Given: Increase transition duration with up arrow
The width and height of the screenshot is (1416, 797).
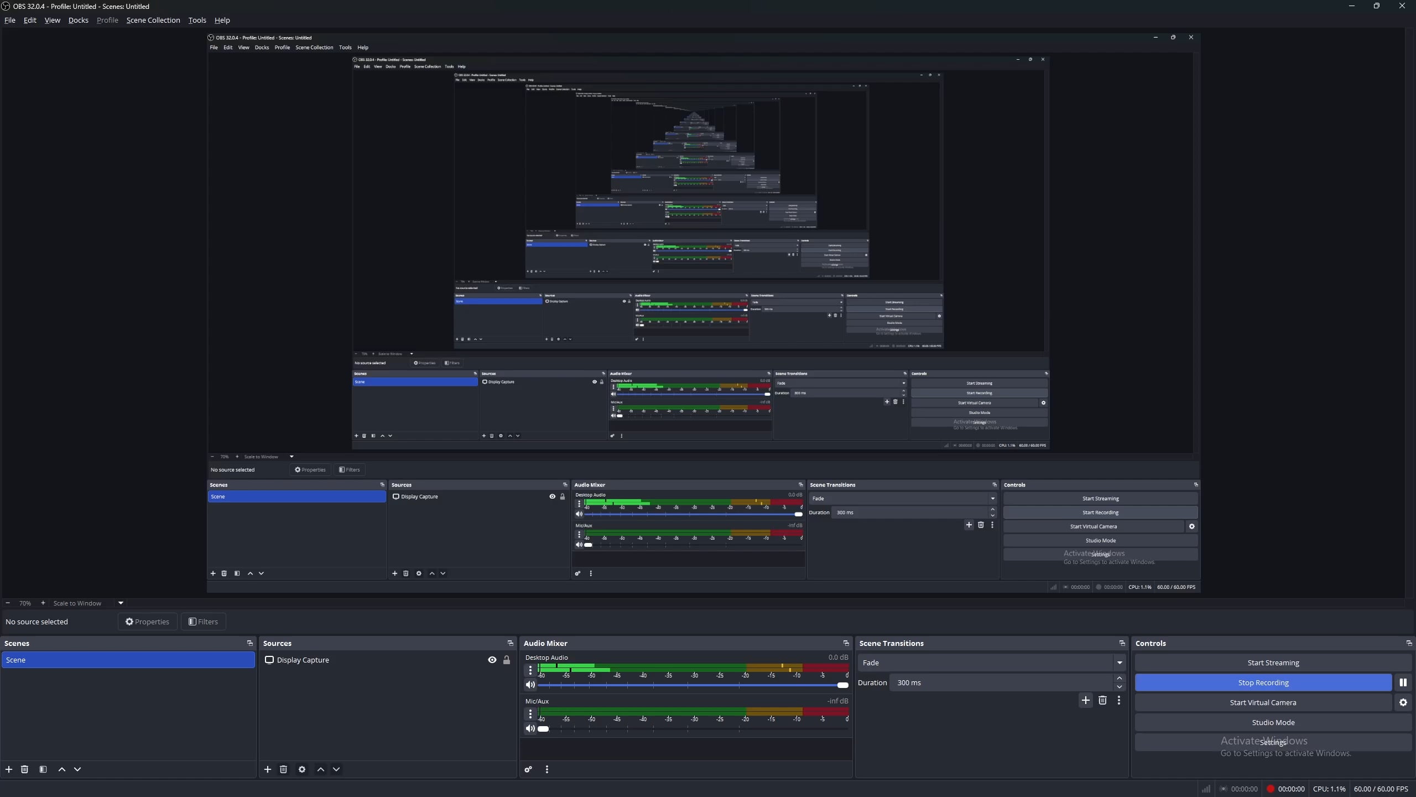Looking at the screenshot, I should 1120,678.
